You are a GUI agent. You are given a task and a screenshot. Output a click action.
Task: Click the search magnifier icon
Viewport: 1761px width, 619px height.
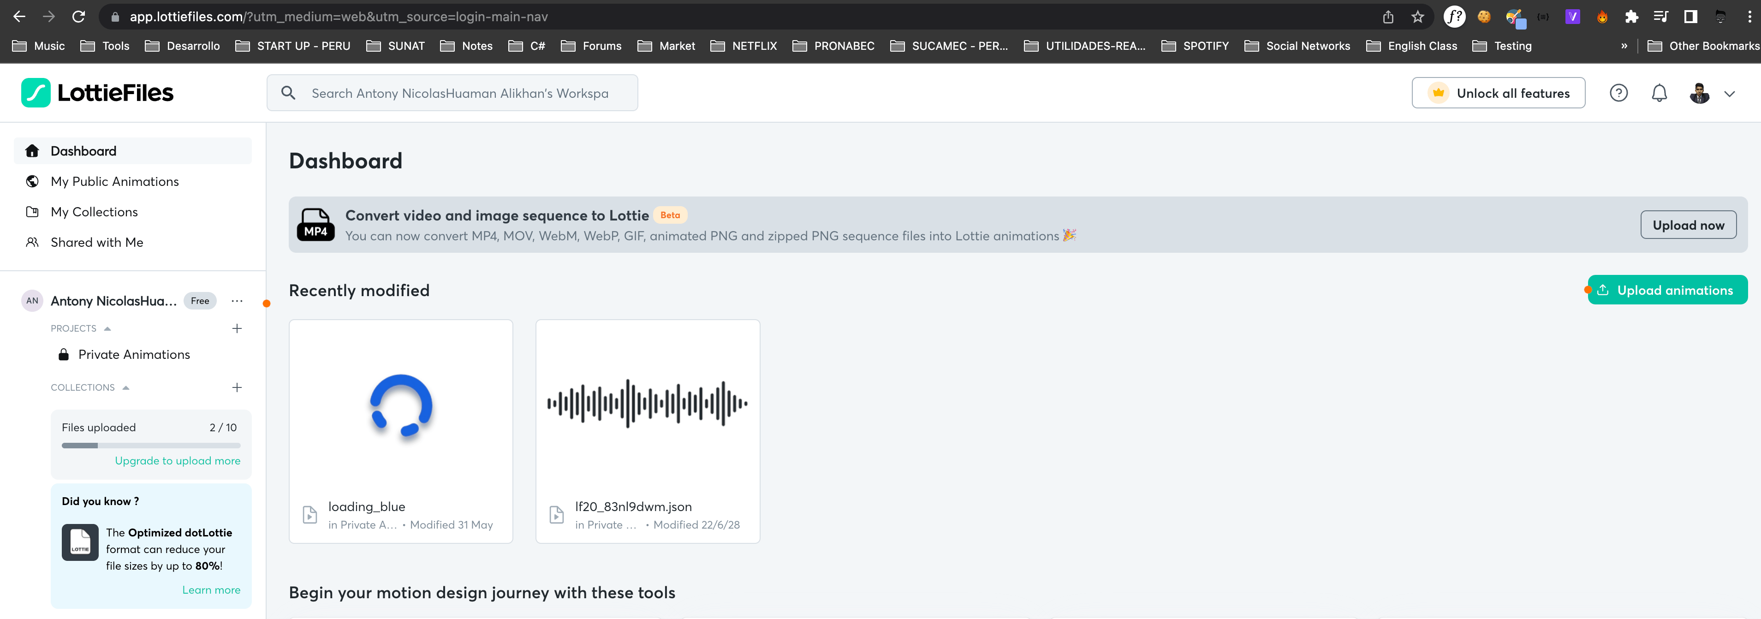(288, 92)
